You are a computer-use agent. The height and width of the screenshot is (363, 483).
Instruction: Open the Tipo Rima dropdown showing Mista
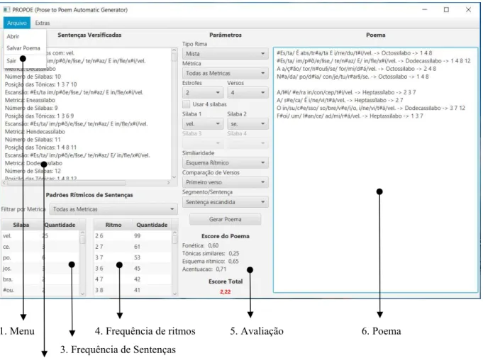(225, 54)
